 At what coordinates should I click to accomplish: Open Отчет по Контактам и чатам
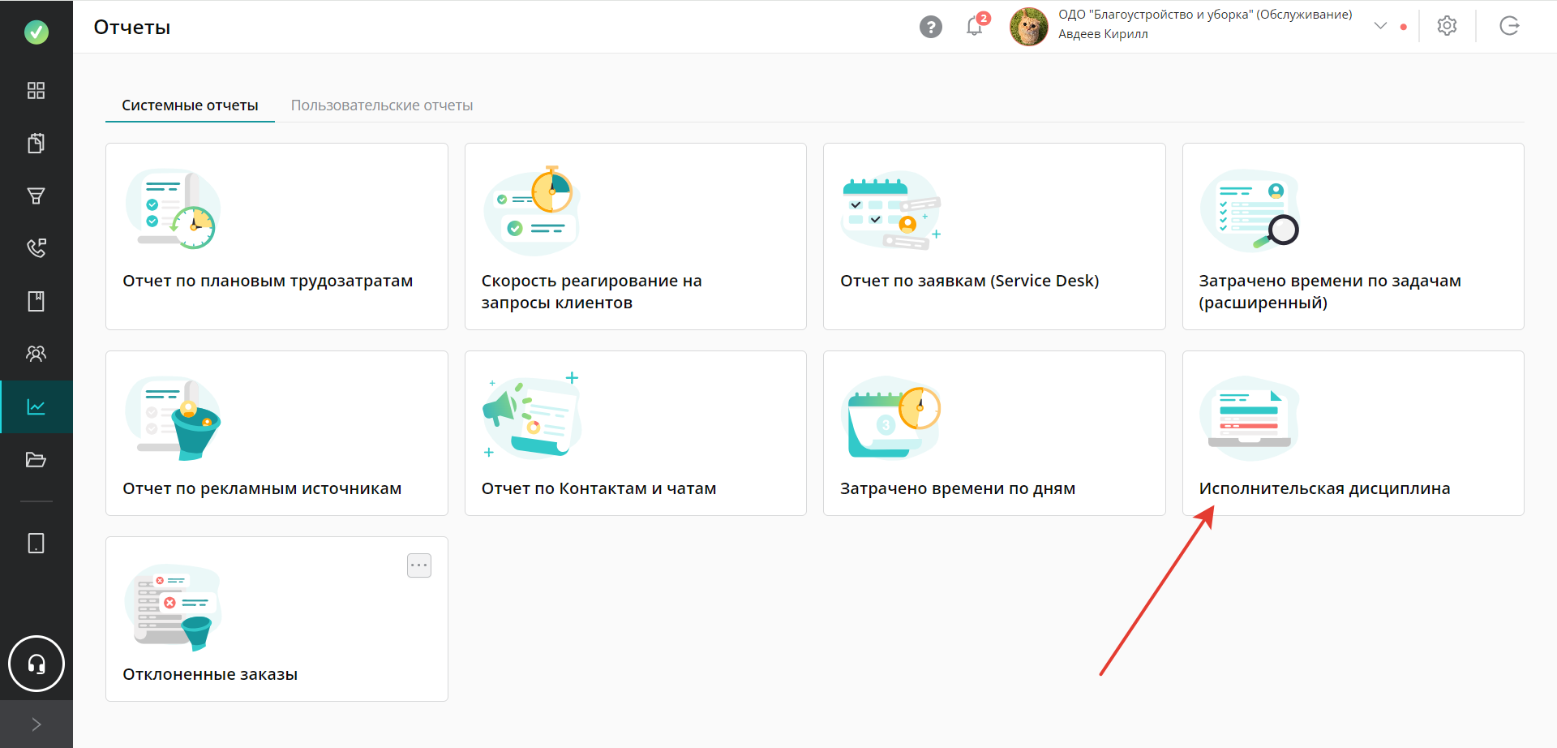(636, 433)
